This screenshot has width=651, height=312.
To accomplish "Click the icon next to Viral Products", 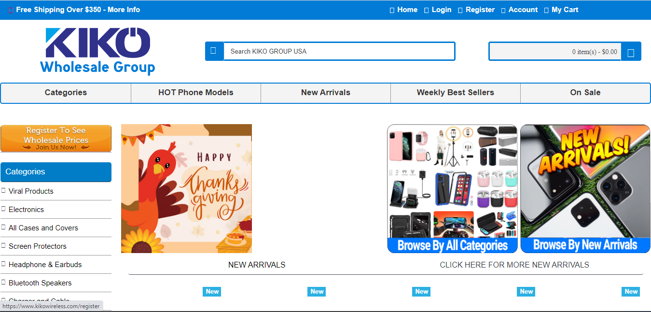I will pos(3,190).
